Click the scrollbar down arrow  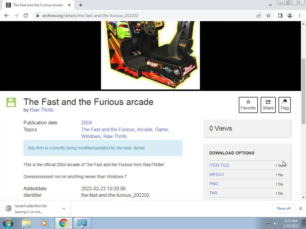[304, 197]
